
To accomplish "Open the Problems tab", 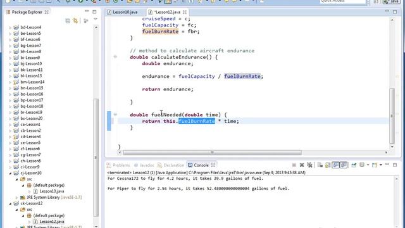I will [x=118, y=165].
